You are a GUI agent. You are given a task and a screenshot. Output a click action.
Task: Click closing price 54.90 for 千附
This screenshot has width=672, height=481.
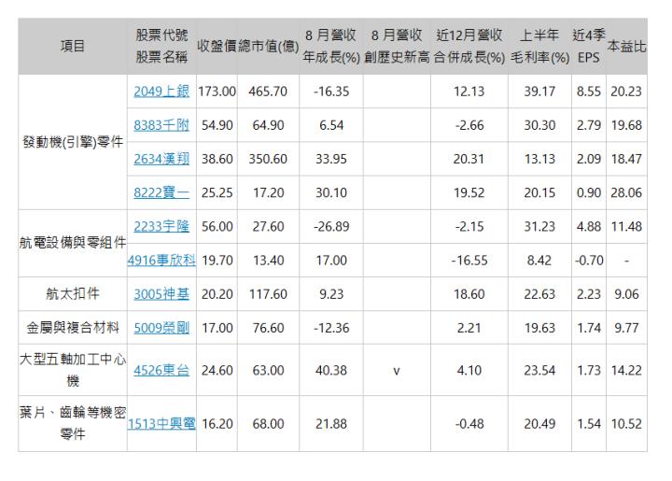217,125
